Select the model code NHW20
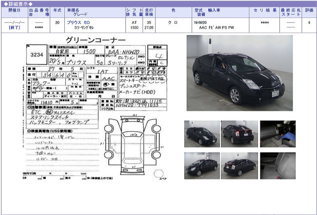Viewport: 317px width, 215px height. (x=200, y=22)
